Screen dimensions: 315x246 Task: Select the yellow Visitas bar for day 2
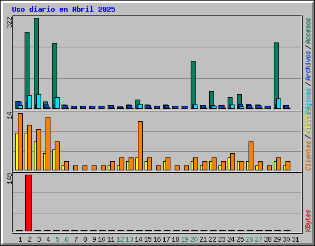pos(26,151)
